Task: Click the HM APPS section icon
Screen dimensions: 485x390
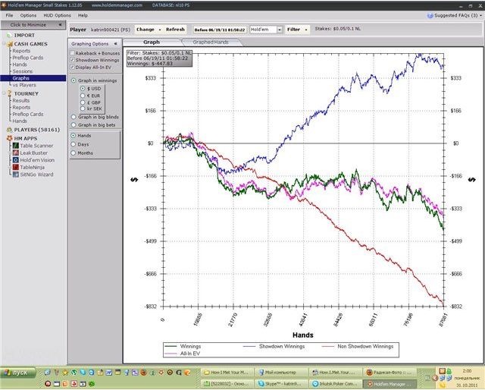Action: pyautogui.click(x=9, y=138)
